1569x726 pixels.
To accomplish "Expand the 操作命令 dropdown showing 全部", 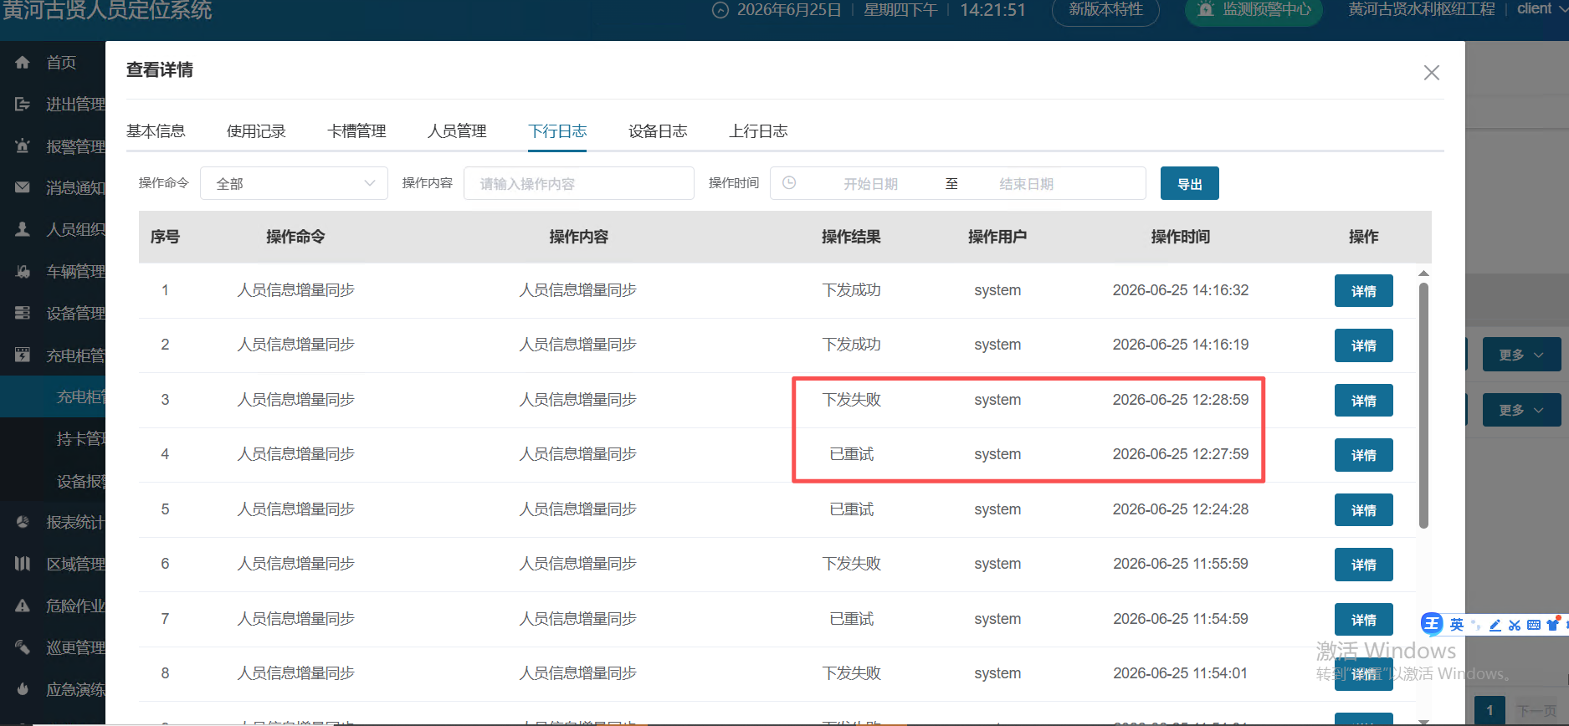I will (294, 183).
